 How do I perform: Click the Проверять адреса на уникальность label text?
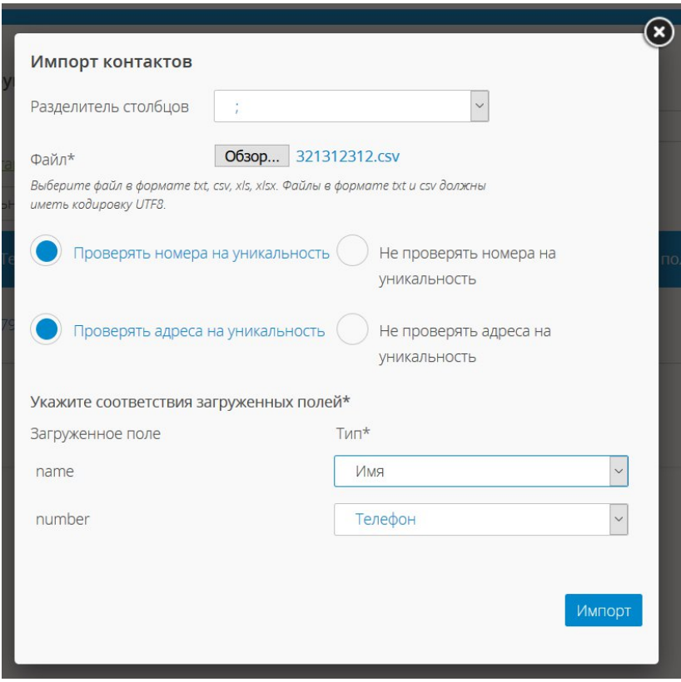199,330
